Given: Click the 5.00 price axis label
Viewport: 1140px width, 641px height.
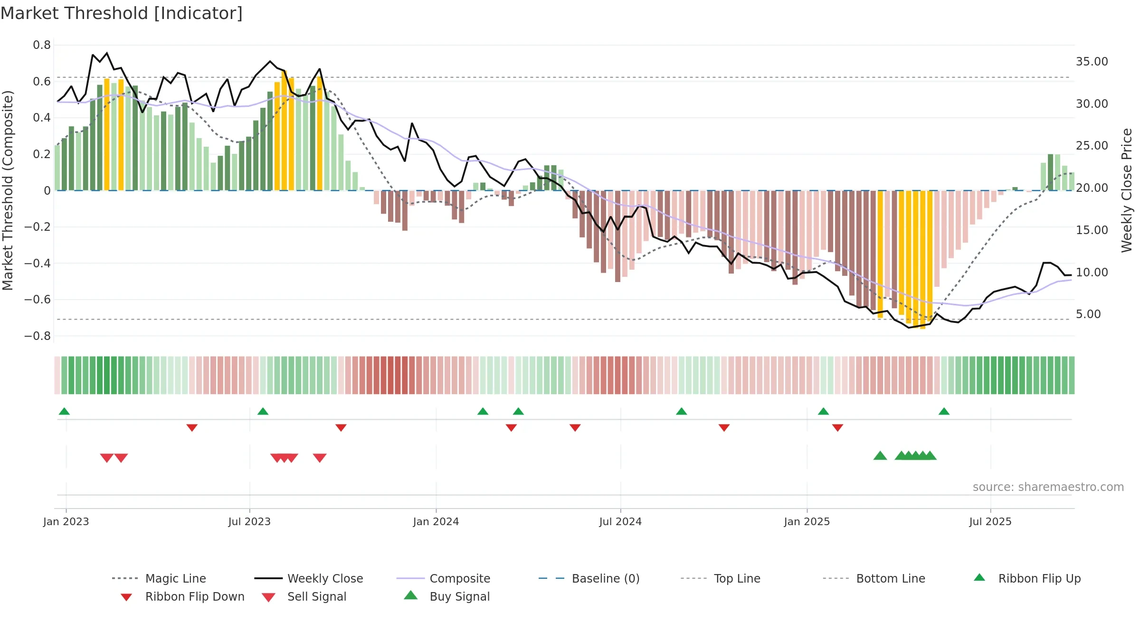Looking at the screenshot, I should click(1088, 314).
